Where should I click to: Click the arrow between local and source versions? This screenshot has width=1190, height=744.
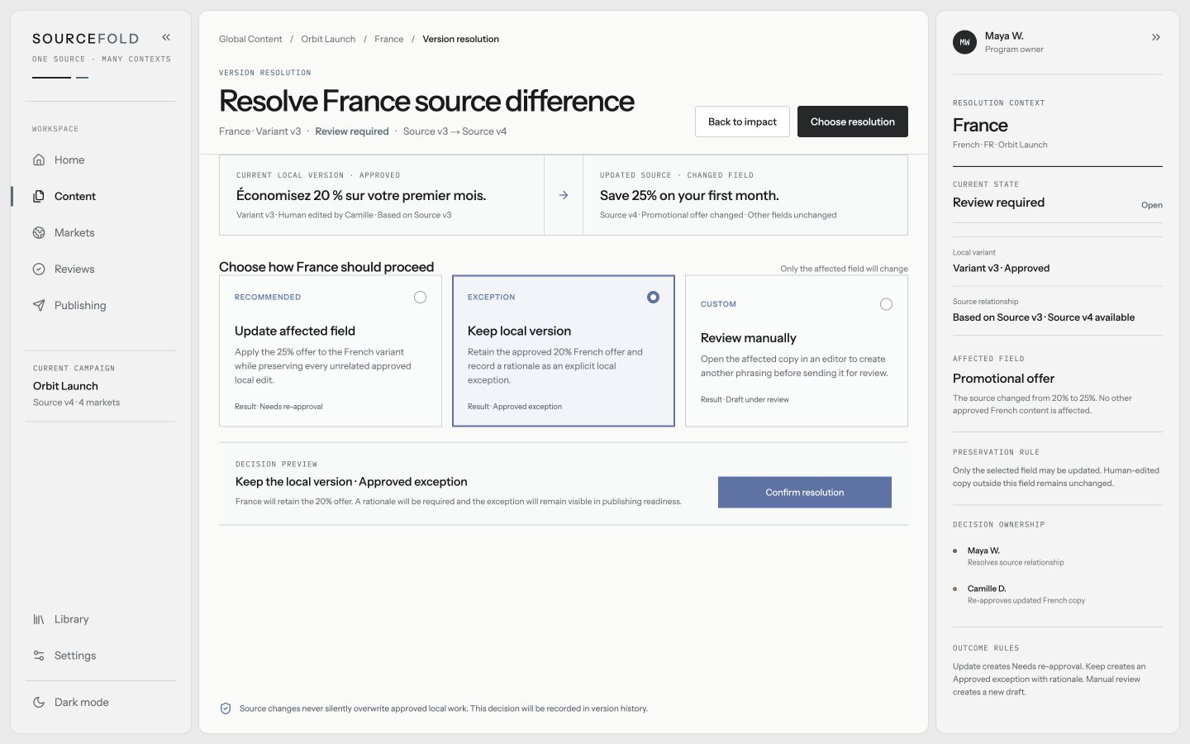pyautogui.click(x=564, y=195)
